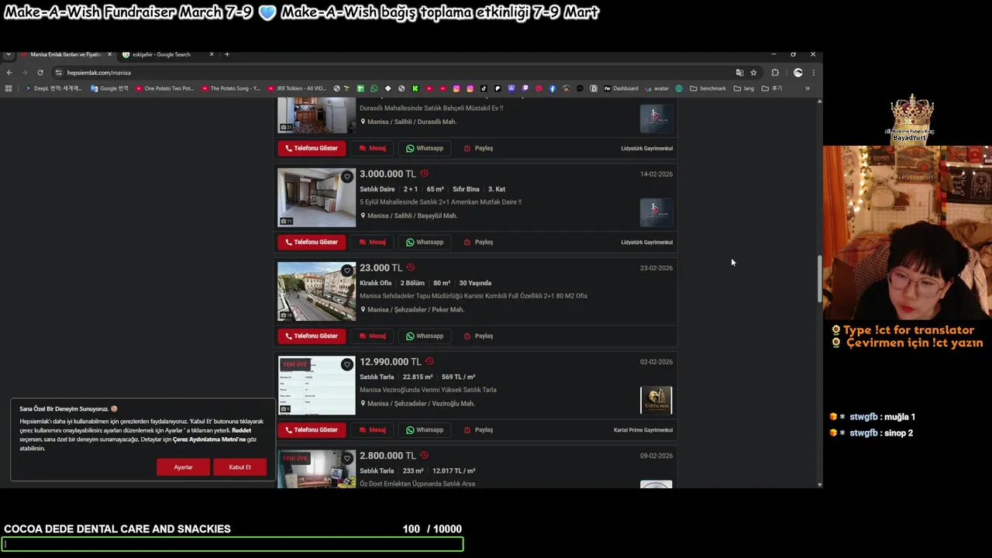Viewport: 992px width, 558px height.
Task: Open Kartal Prime Gayrimenkul agency logo
Action: point(656,401)
